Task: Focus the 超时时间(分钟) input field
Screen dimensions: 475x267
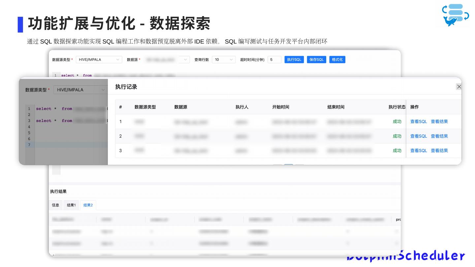Action: (274, 60)
